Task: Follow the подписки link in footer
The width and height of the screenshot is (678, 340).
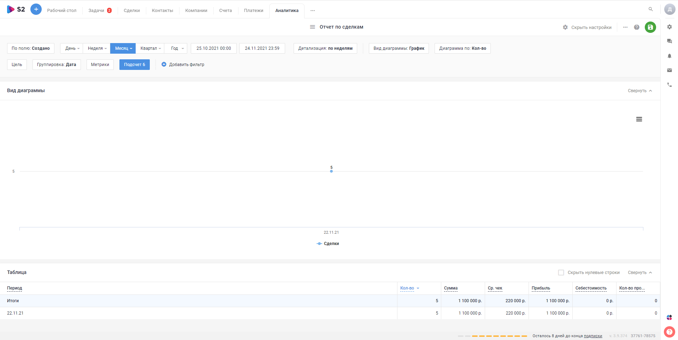Action: coord(593,336)
